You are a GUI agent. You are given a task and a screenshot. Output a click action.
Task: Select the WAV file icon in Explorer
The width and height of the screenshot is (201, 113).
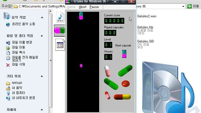(60, 17)
